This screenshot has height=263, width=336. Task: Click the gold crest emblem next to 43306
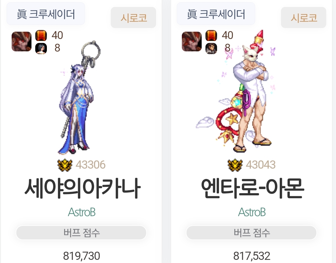pyautogui.click(x=65, y=165)
